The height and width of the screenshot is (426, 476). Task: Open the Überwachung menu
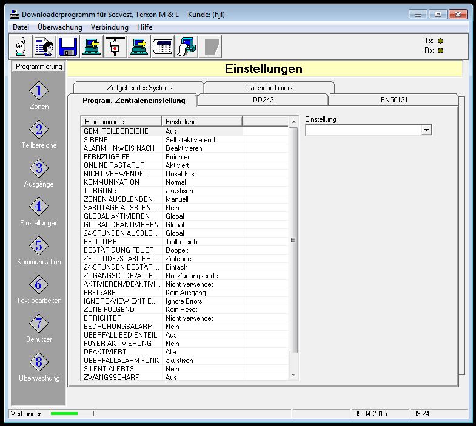(x=59, y=27)
